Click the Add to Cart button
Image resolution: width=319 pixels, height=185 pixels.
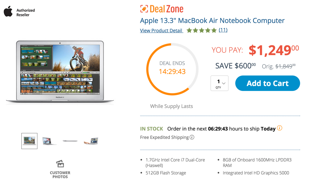tap(267, 83)
